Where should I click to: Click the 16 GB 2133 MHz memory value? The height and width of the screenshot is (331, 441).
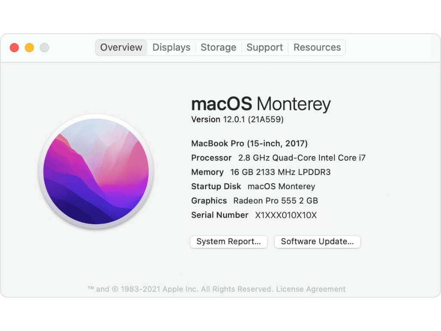[x=280, y=172]
